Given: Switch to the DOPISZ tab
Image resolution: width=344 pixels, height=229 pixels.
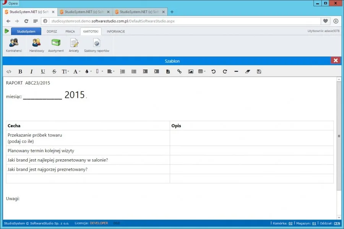Looking at the screenshot, I should pos(52,32).
